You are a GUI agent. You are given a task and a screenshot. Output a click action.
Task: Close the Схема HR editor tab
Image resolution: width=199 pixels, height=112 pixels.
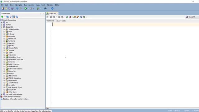click(57, 14)
